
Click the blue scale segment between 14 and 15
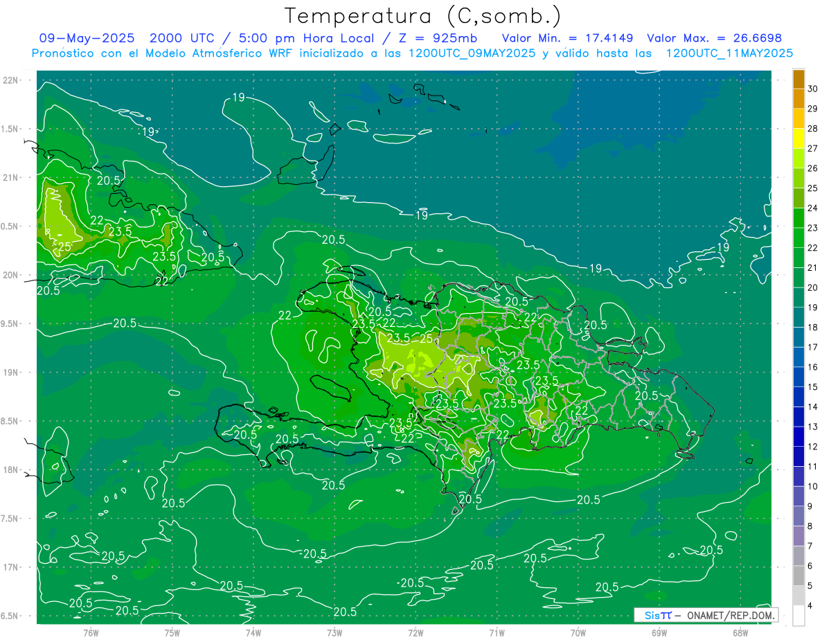(x=798, y=397)
